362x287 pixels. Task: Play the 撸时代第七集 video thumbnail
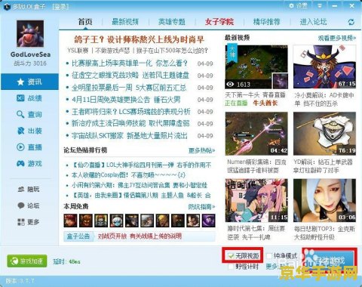coord(256,200)
